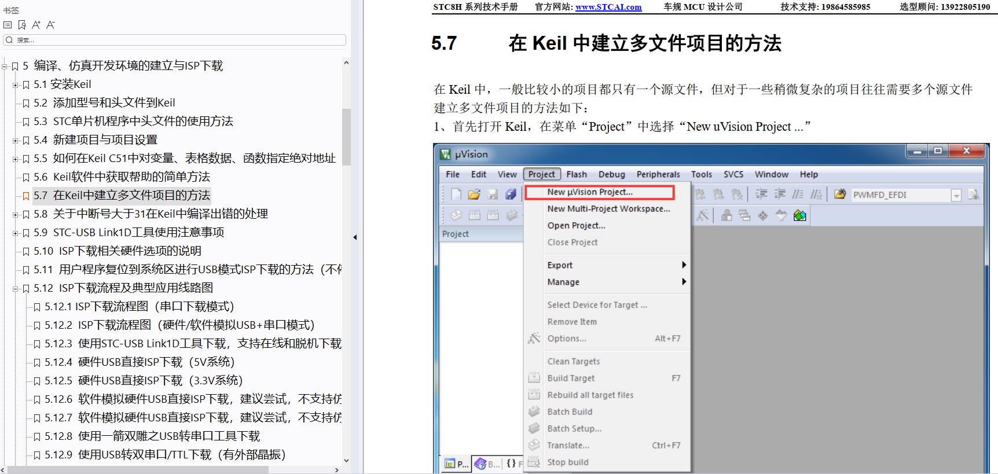
Task: Click the Find in Files icon beside PWMFD_EFDI
Action: tap(840, 194)
